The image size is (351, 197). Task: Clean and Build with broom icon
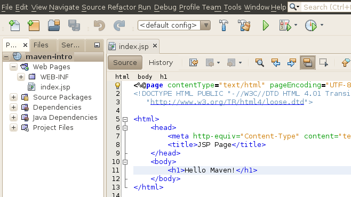click(244, 25)
